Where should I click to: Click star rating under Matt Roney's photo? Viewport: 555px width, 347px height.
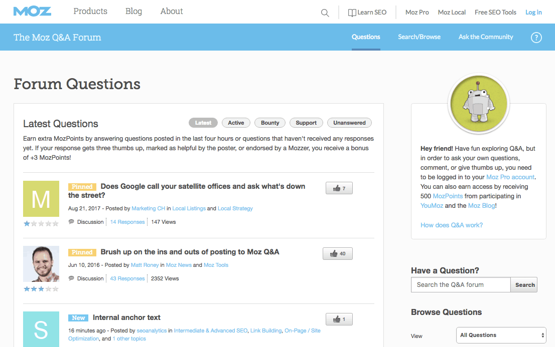pyautogui.click(x=41, y=289)
